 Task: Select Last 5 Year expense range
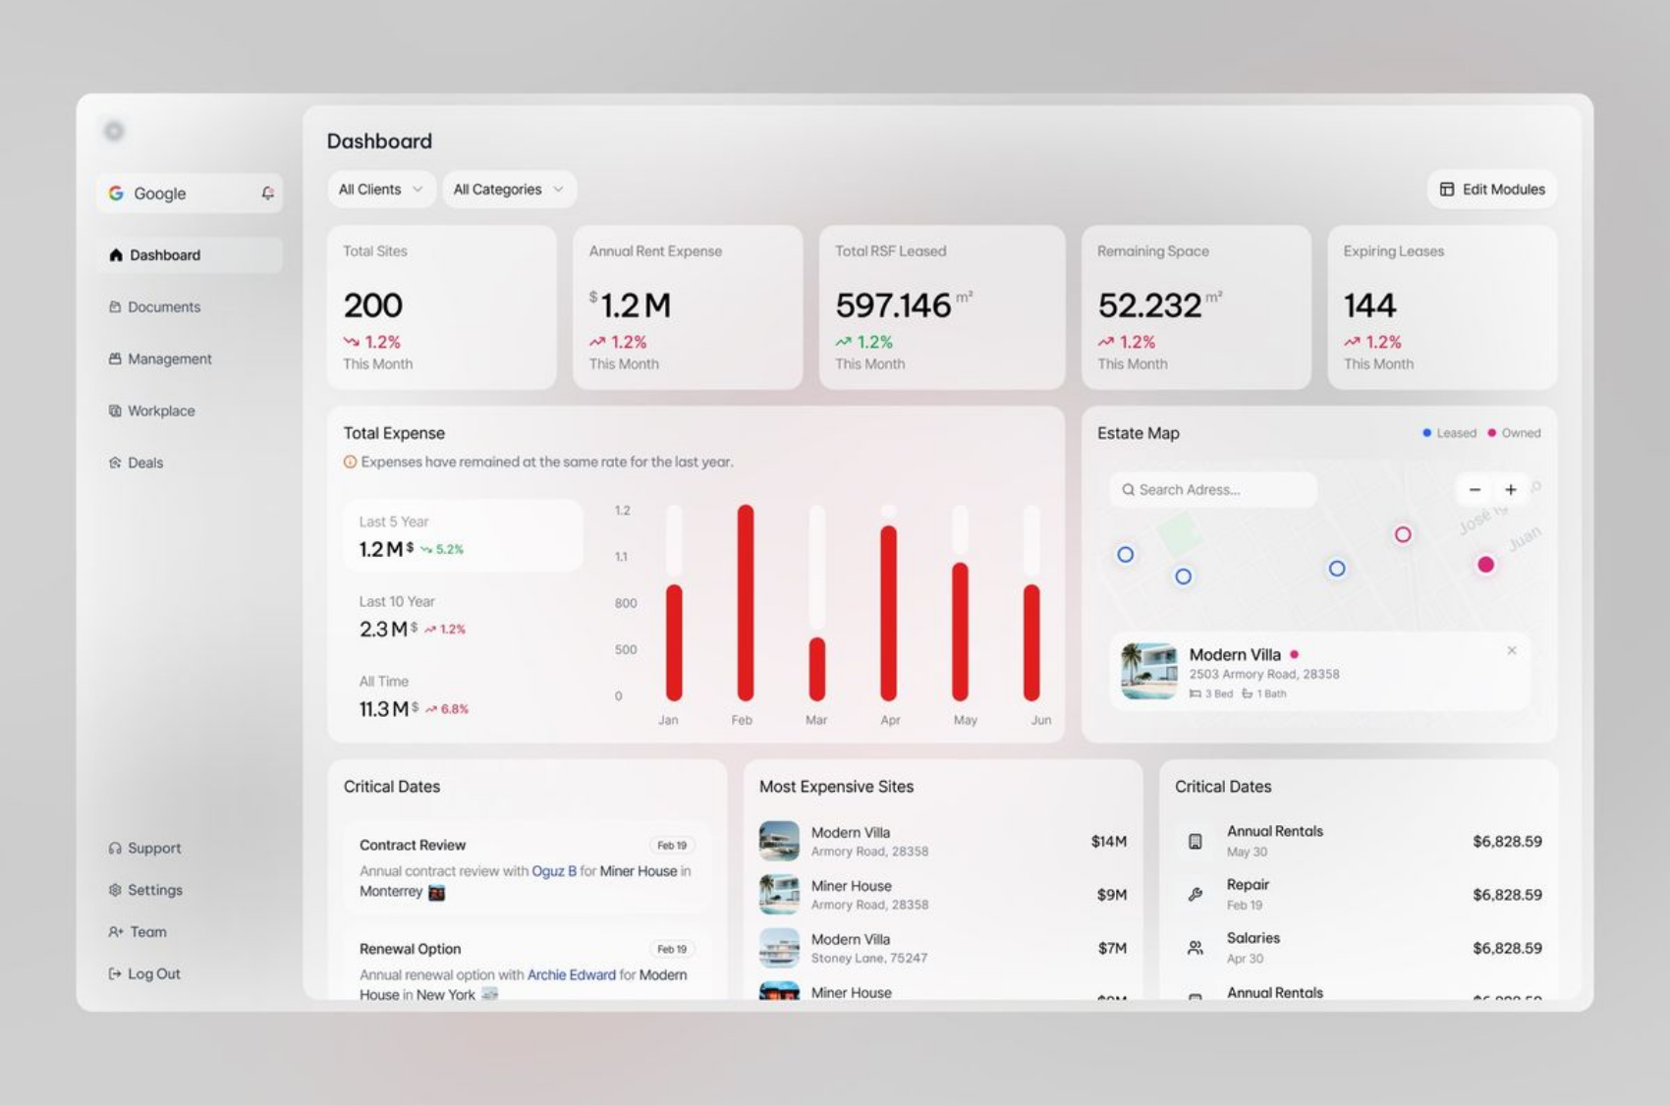[462, 536]
